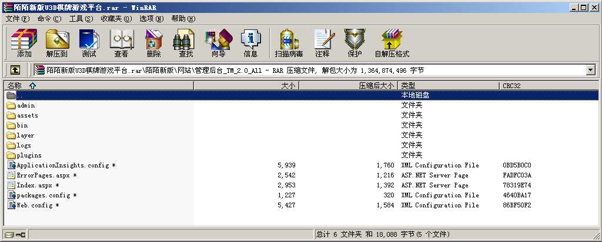Click the Index.aspx file icon
This screenshot has width=602, height=242.
tap(12, 185)
